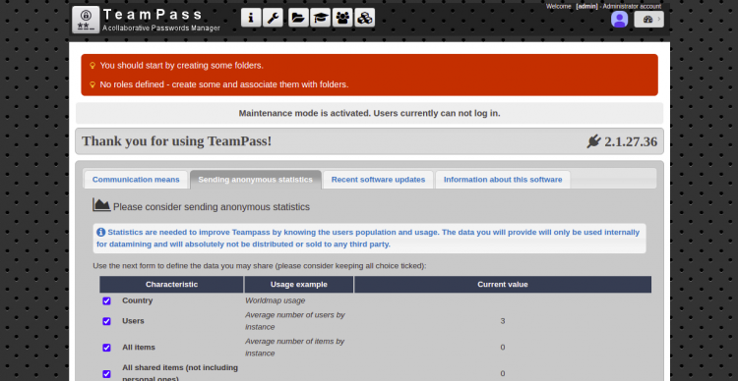Image resolution: width=738 pixels, height=381 pixels.
Task: Click the blue info icon in notice
Action: pyautogui.click(x=101, y=232)
